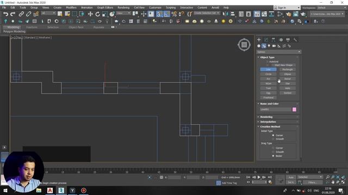Select Corner under Drag Type

273,148
